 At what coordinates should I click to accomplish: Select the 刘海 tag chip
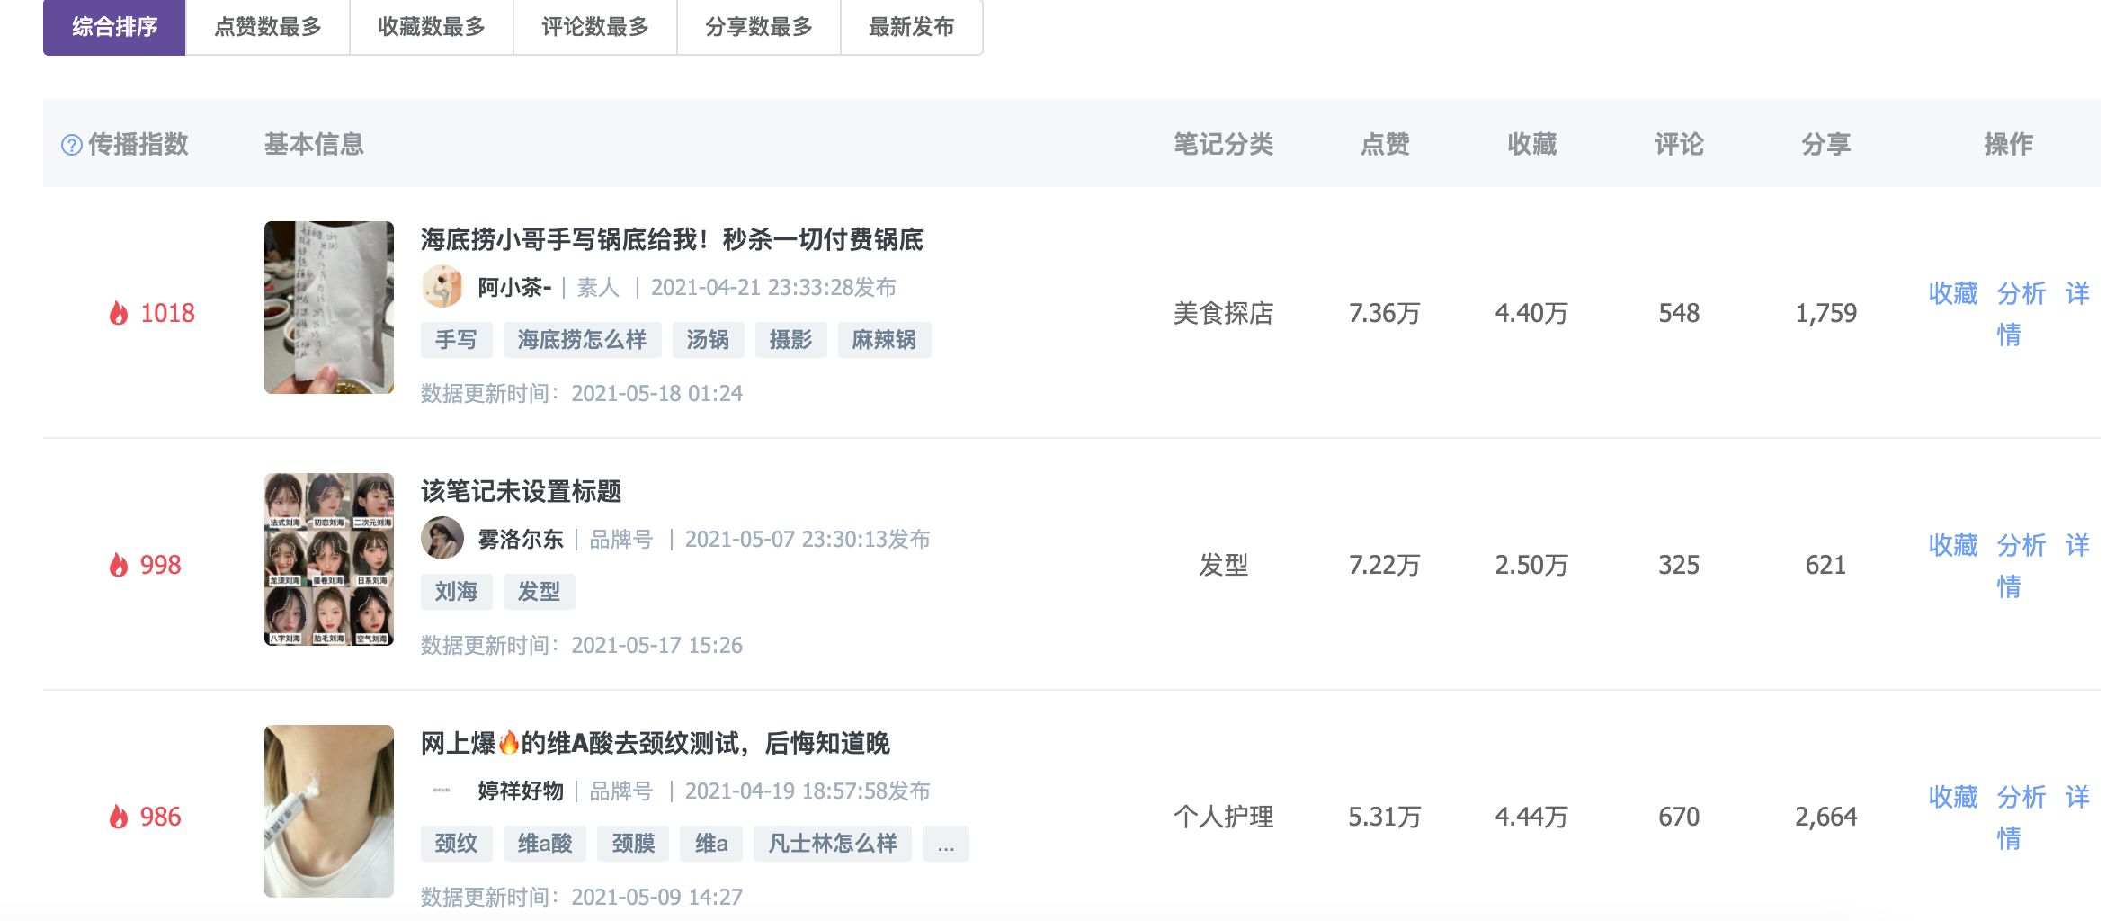[455, 592]
